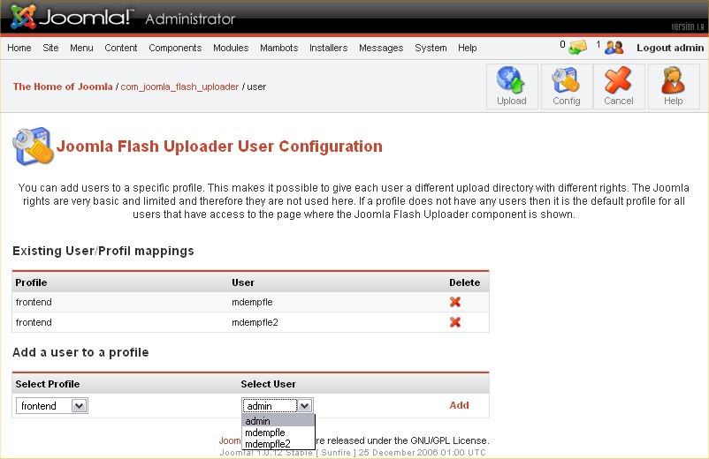Click Logout admin link
709x459 pixels.
click(670, 48)
